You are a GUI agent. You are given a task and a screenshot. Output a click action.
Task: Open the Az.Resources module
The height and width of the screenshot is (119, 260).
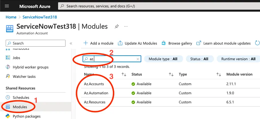95,102
